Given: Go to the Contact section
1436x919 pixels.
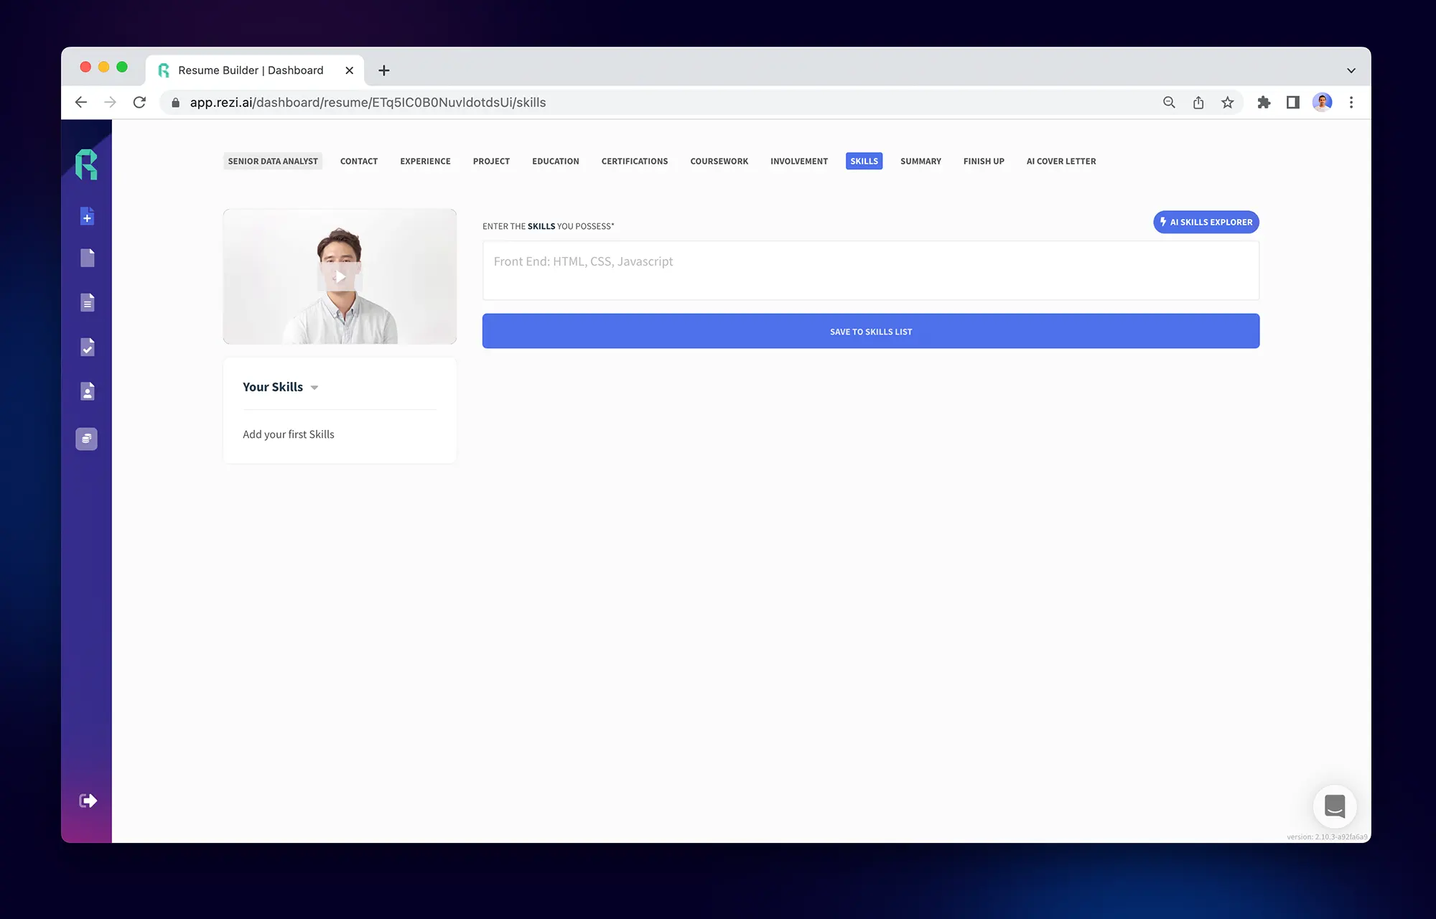Looking at the screenshot, I should click(x=359, y=162).
